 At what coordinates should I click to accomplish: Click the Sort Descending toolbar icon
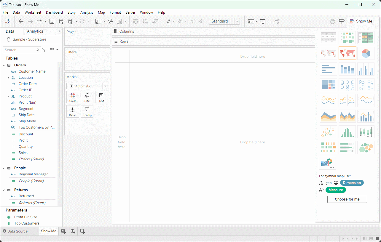(x=155, y=21)
